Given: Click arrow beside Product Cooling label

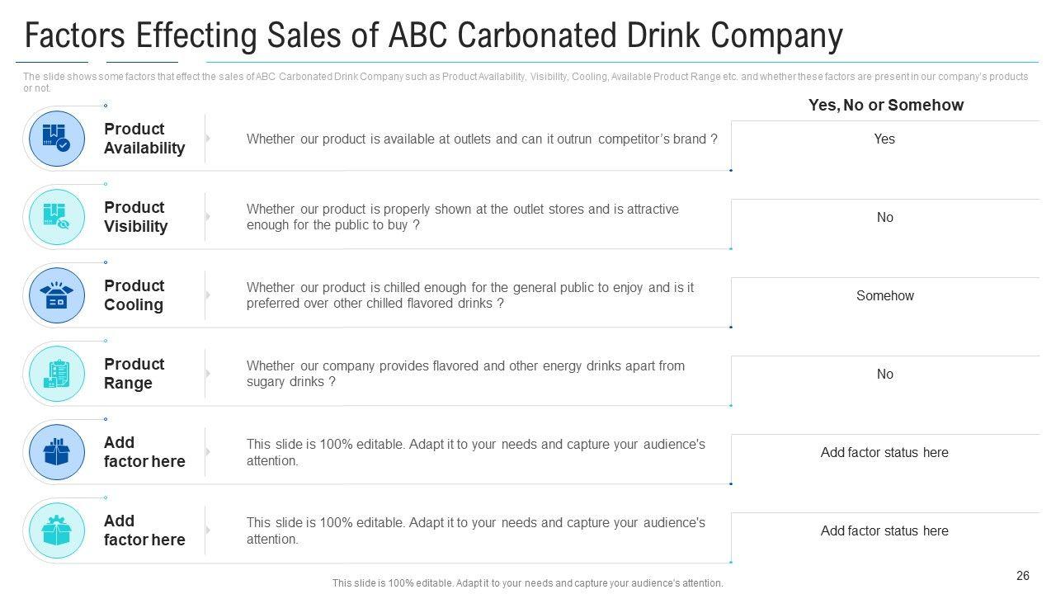Looking at the screenshot, I should [x=208, y=295].
